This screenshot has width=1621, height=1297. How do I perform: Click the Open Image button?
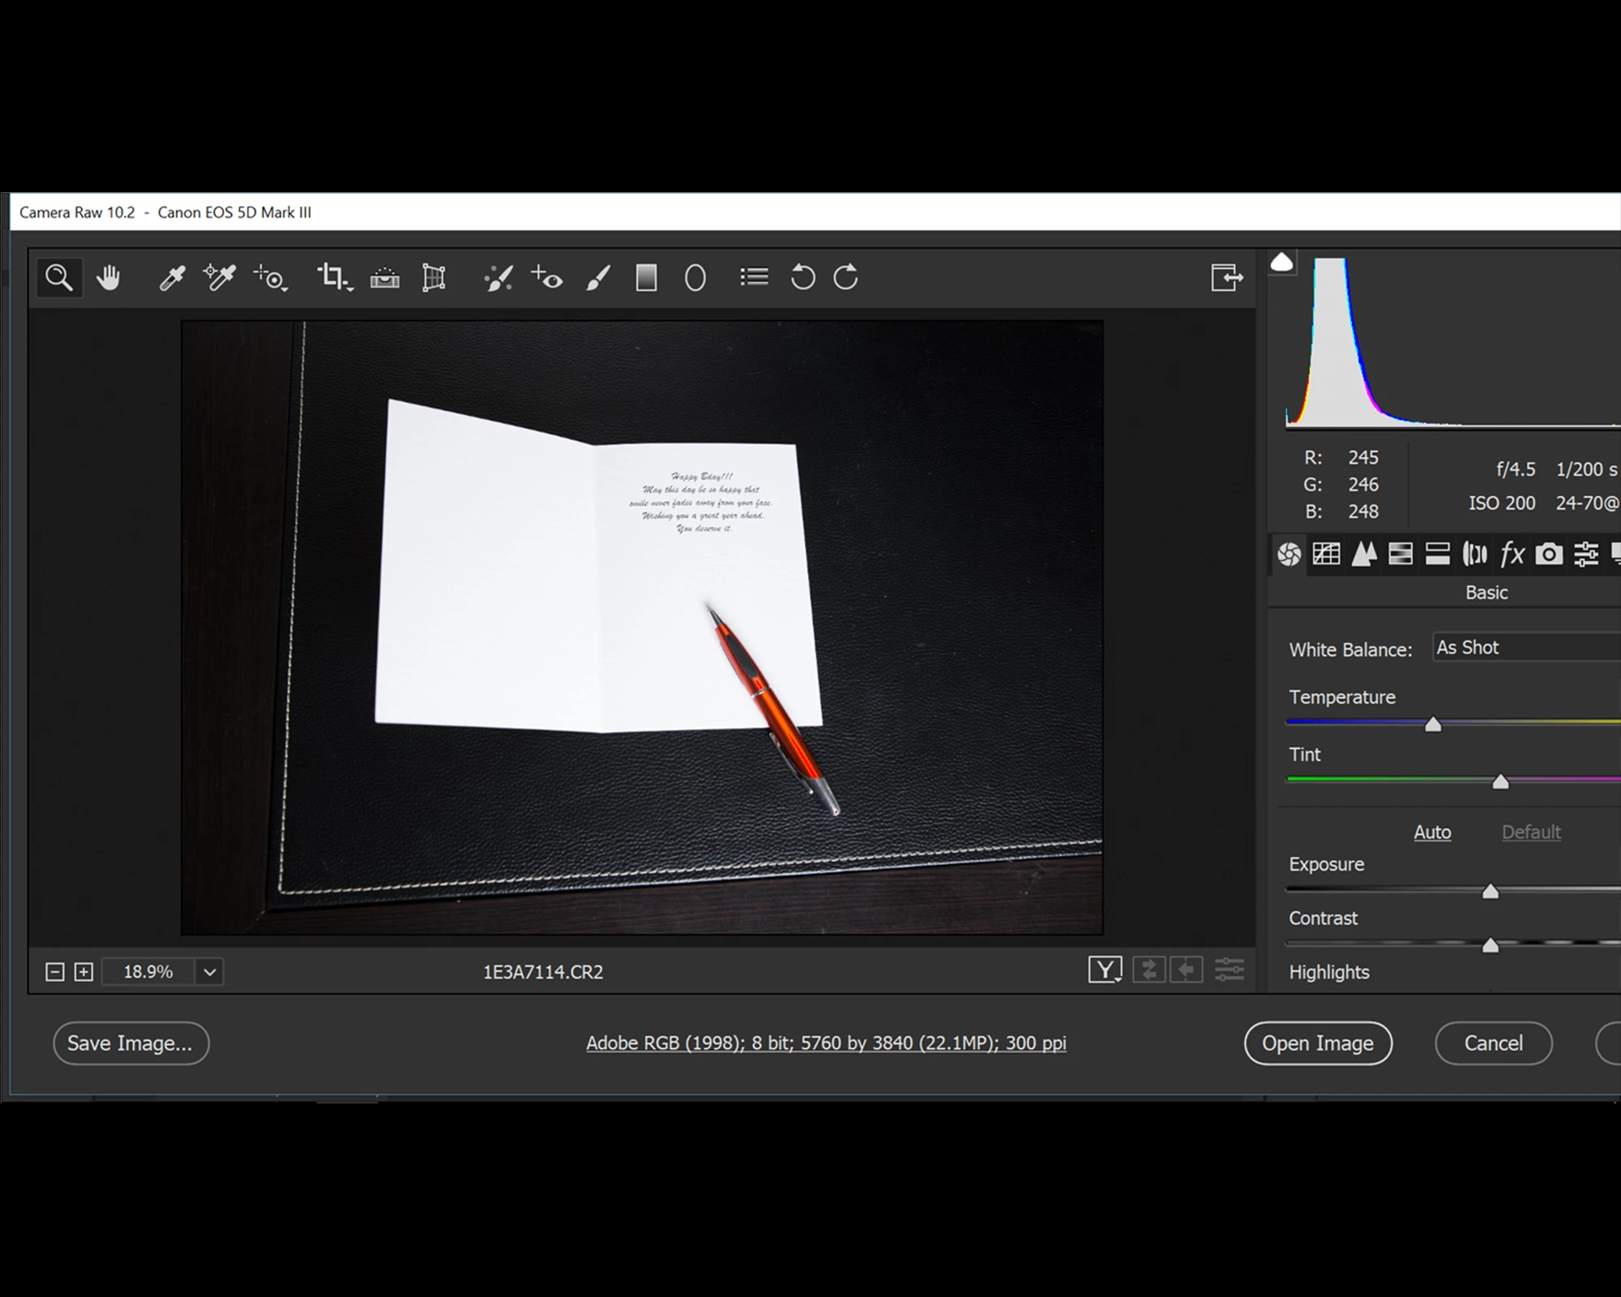(1318, 1043)
